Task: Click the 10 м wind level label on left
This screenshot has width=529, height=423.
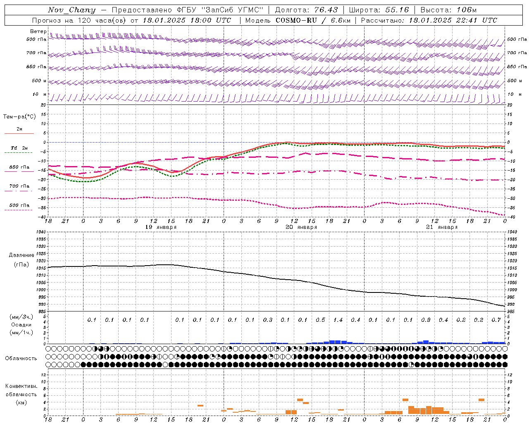Action: click(x=40, y=94)
